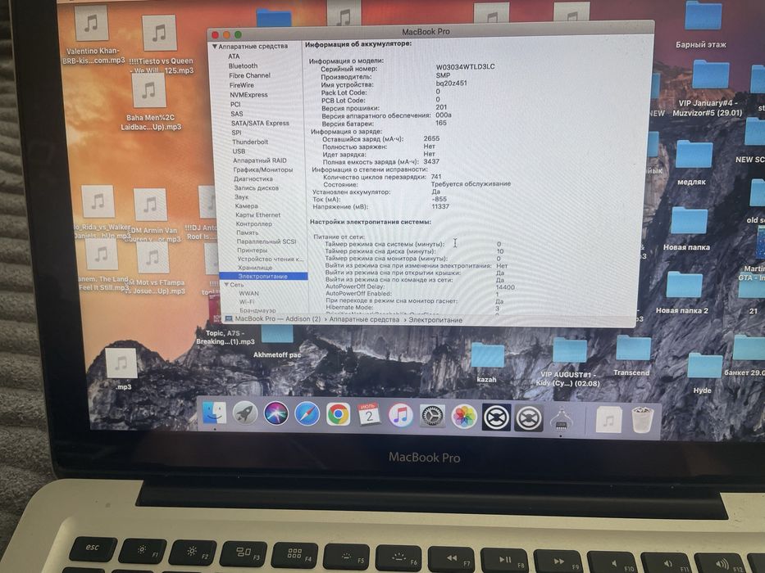Open Finder from the Dock
The height and width of the screenshot is (573, 765).
214,413
